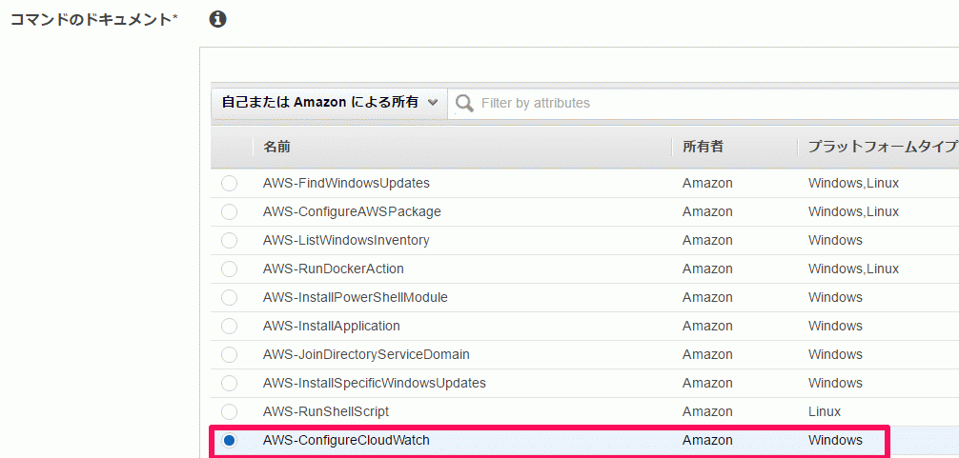The width and height of the screenshot is (959, 458).
Task: Click the AWS-ListWindowsInventory document name
Action: (x=346, y=241)
